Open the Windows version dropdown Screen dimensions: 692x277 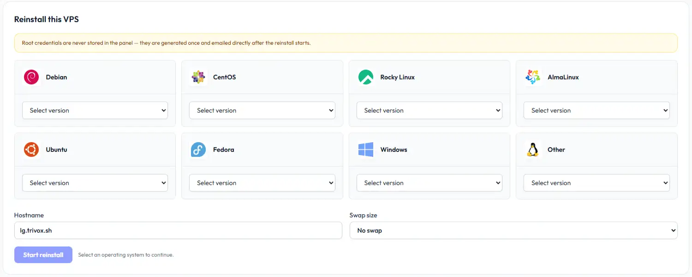(430, 183)
